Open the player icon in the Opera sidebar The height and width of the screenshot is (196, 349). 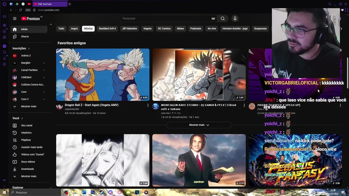[x=4, y=46]
